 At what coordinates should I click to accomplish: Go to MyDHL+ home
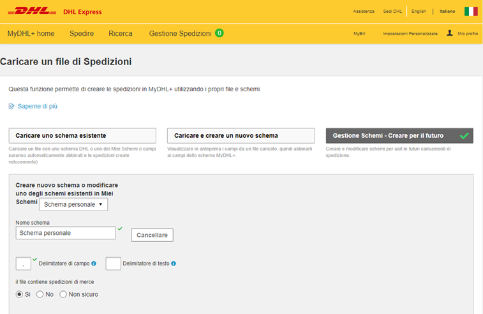click(x=31, y=33)
